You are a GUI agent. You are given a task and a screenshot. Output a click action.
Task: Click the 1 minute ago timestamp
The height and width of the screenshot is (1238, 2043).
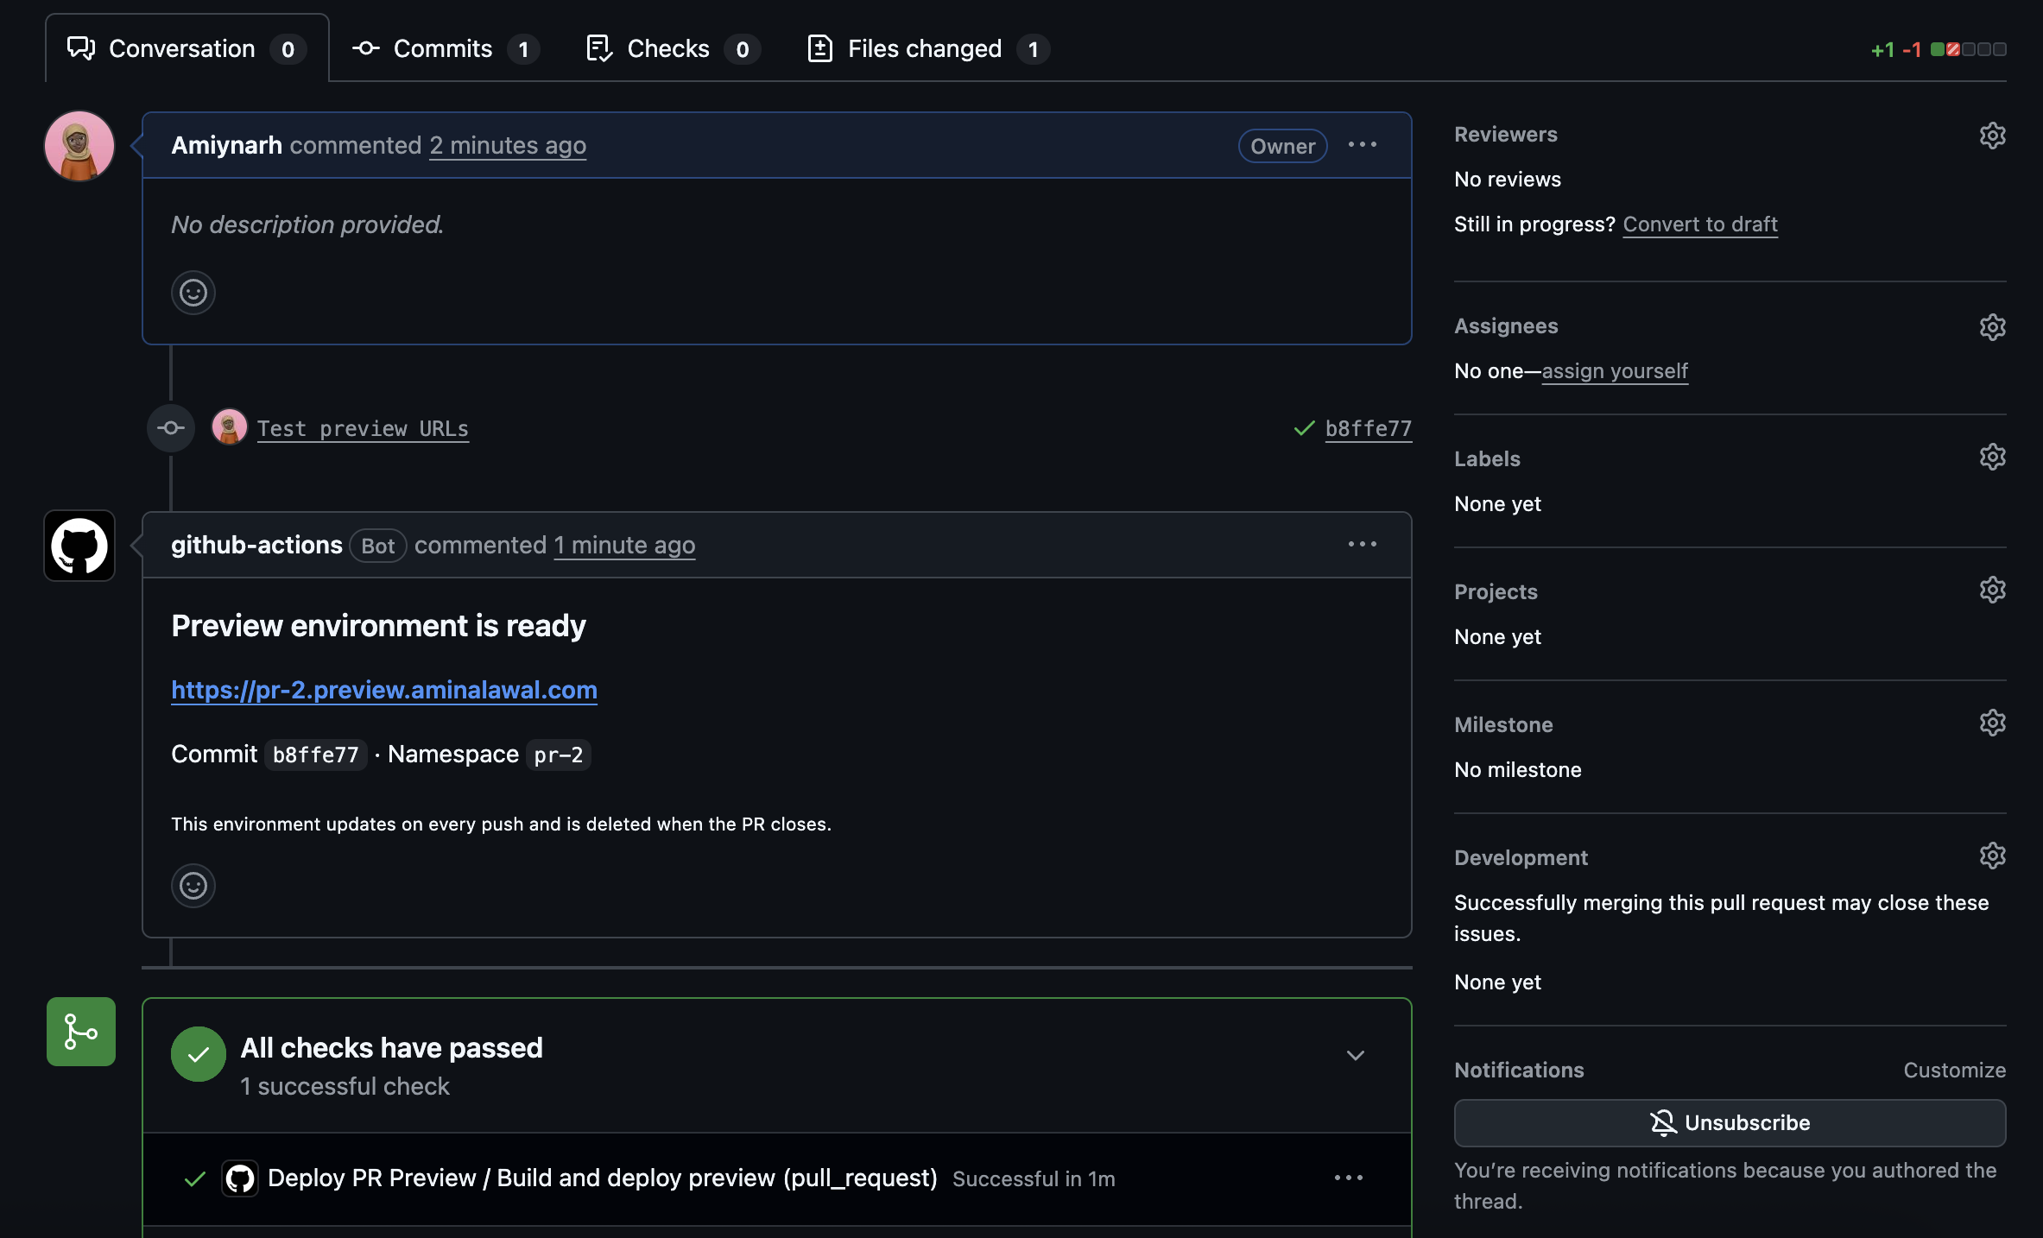coord(624,546)
